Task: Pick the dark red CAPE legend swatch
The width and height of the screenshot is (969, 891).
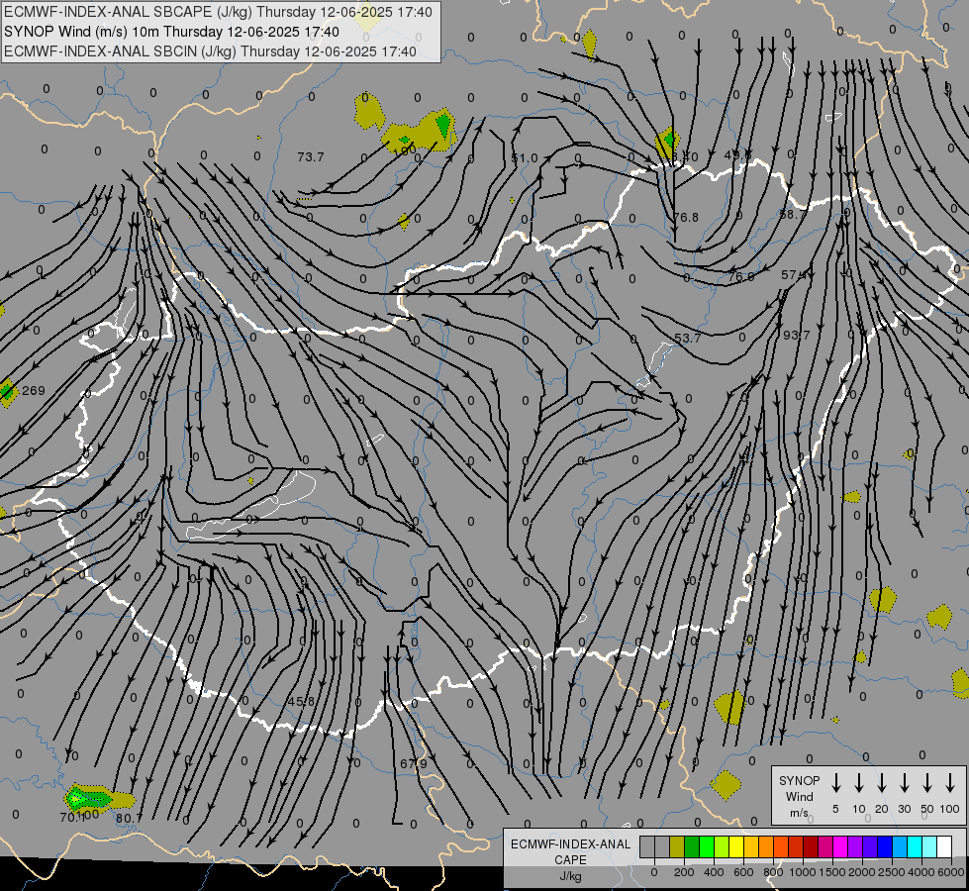Action: (x=811, y=846)
